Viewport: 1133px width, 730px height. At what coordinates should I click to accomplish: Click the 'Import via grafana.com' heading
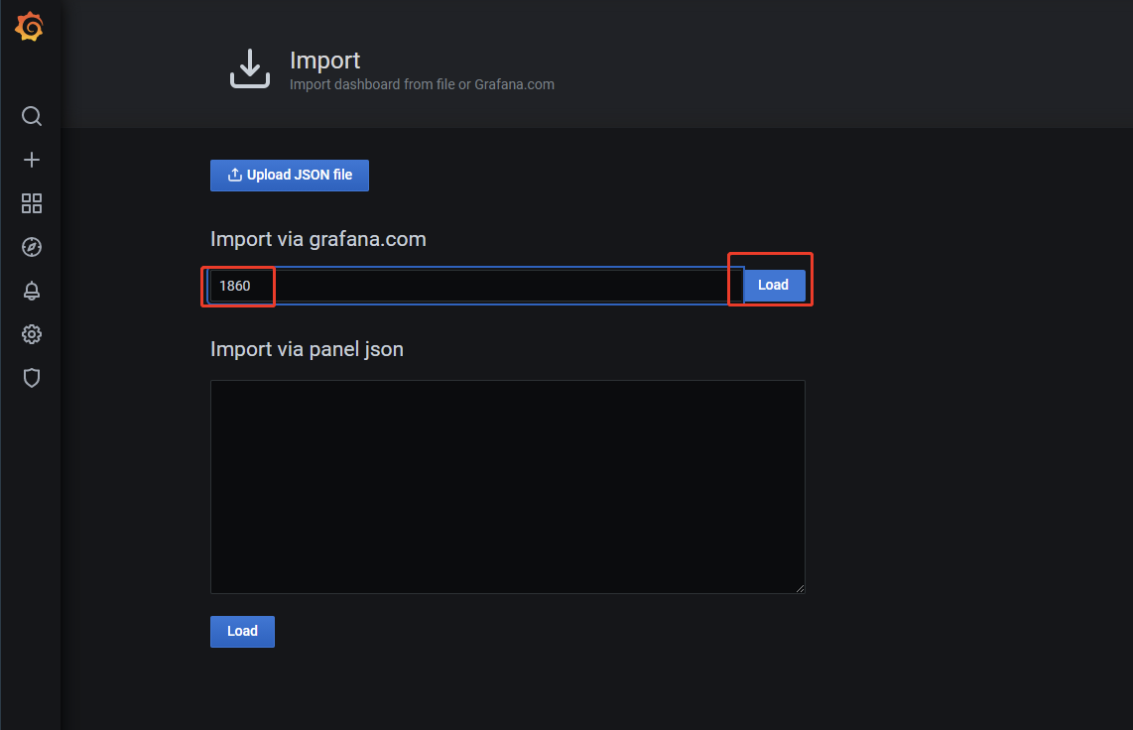317,239
